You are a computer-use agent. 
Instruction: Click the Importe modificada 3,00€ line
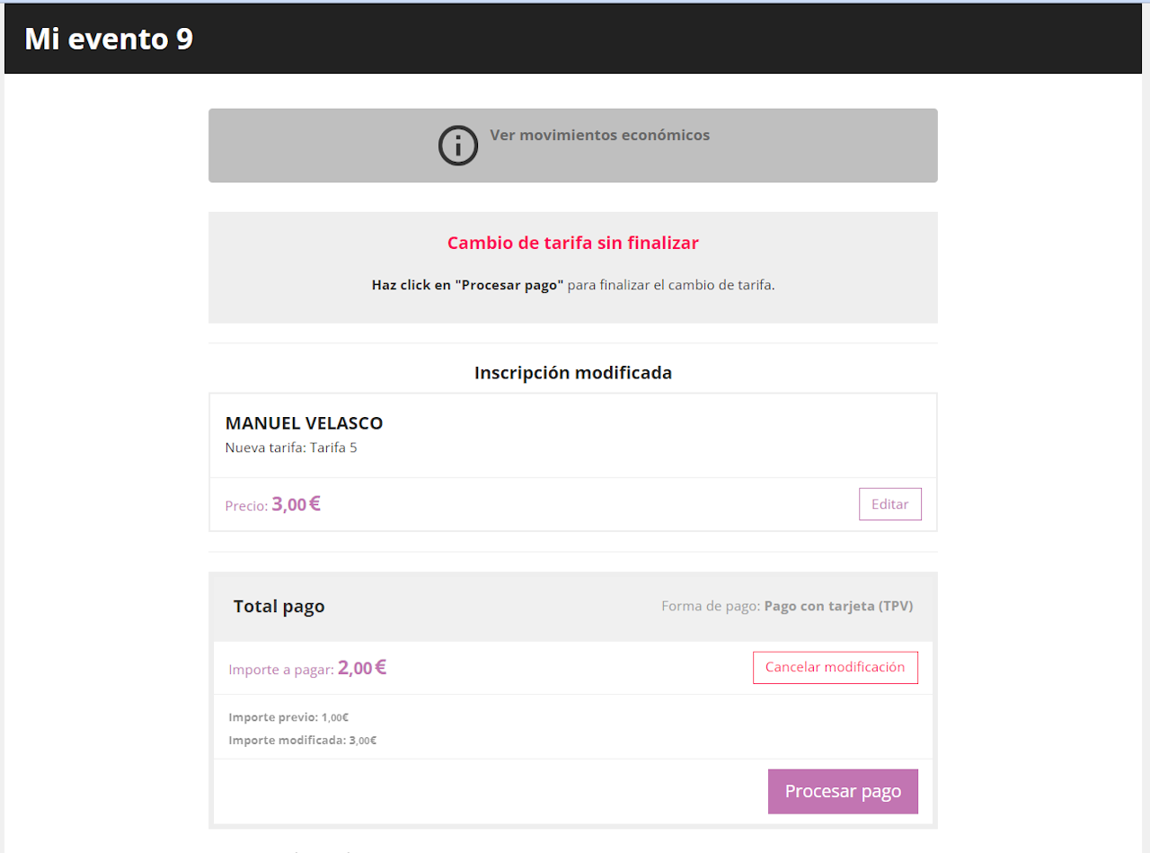[x=303, y=741]
